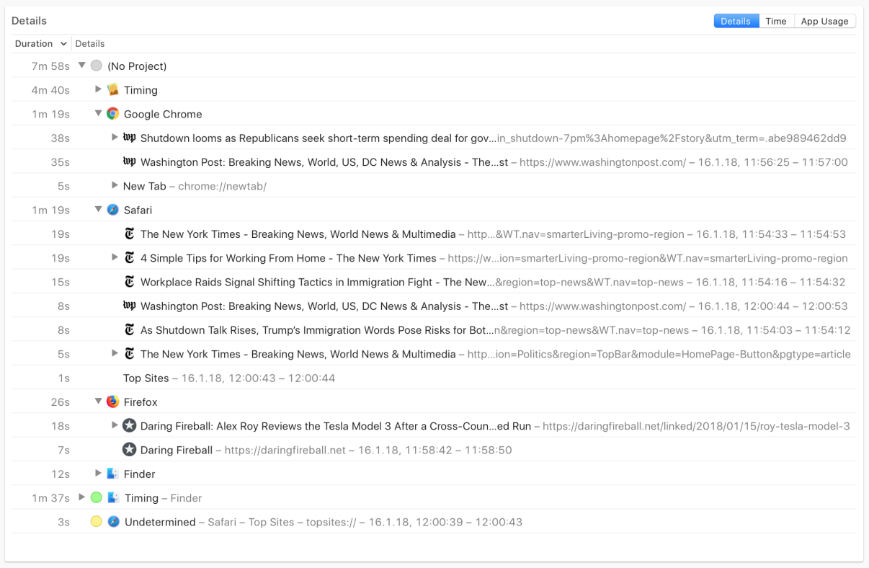The image size is (869, 568).
Task: Open the App Usage tab
Action: [824, 21]
